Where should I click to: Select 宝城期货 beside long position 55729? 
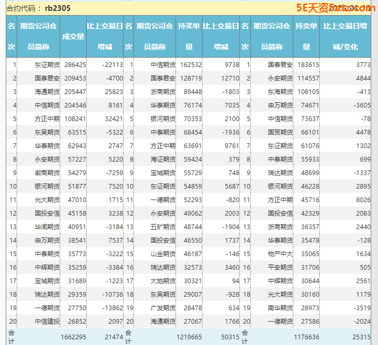163,173
